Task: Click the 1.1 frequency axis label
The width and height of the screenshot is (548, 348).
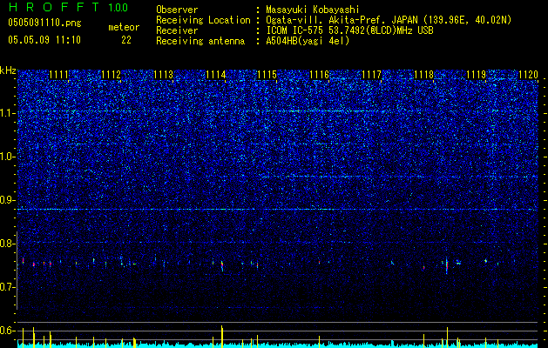Action: pos(8,113)
